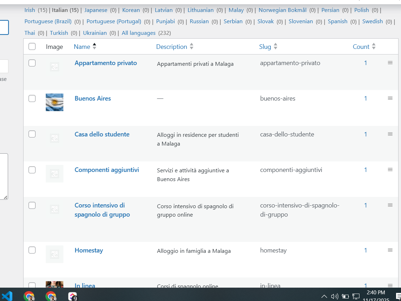Open the Casa dello studente term
The image size is (401, 301).
click(x=102, y=134)
